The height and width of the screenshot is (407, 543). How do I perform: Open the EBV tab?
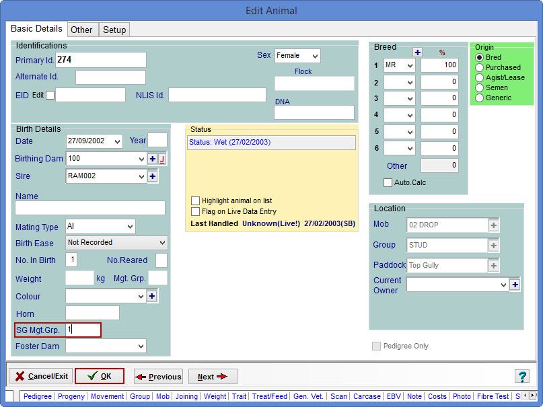click(394, 396)
